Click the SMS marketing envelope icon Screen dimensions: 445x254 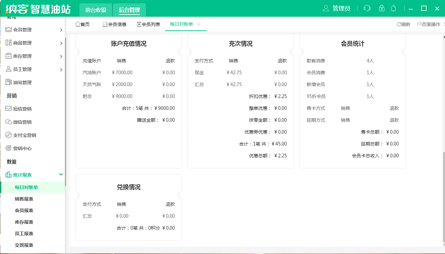pyautogui.click(x=9, y=109)
